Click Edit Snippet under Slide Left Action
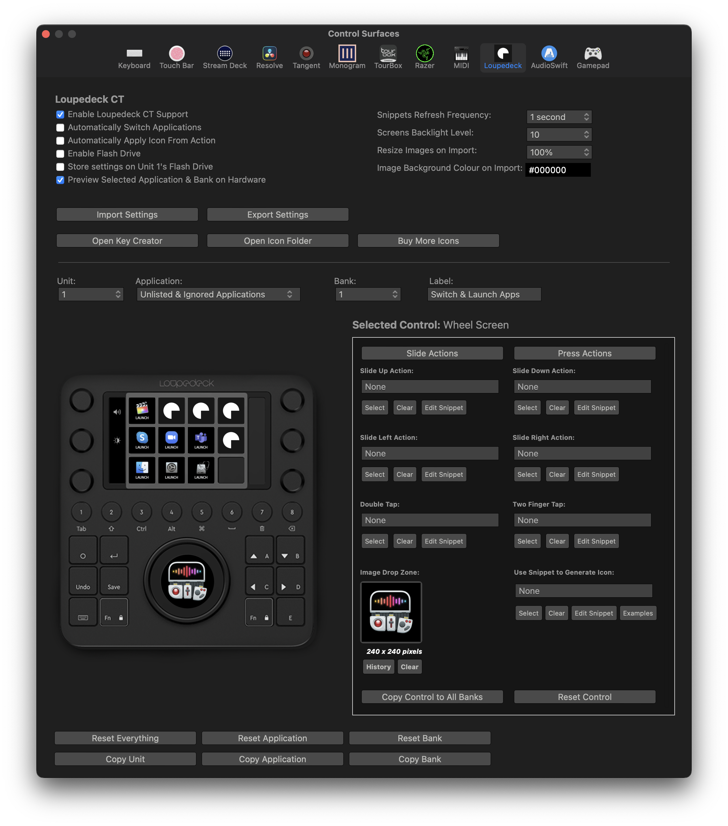The image size is (728, 826). [x=444, y=475]
